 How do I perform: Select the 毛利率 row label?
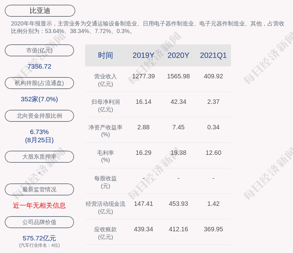(106, 156)
